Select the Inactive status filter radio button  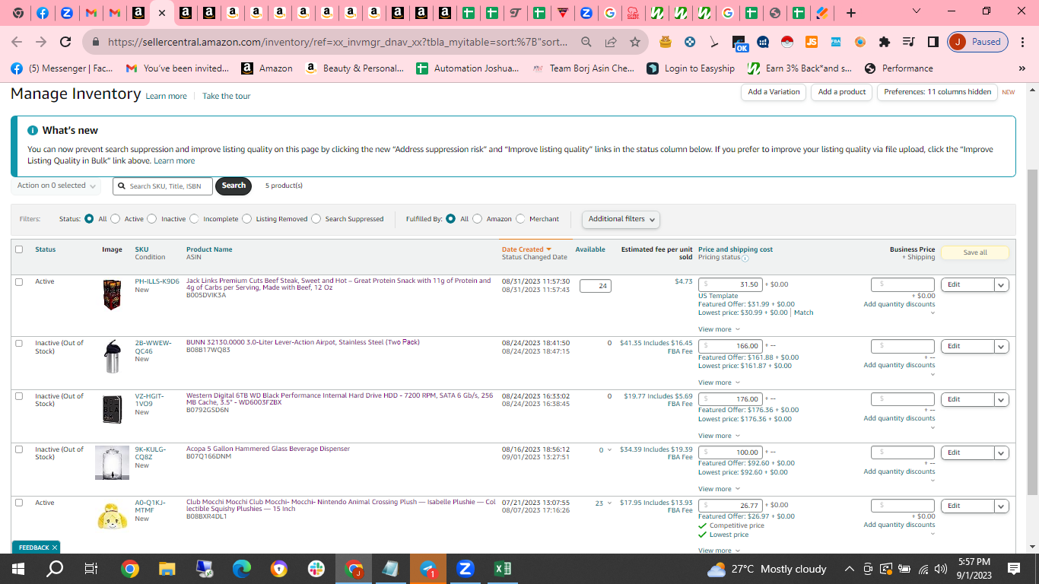[152, 219]
